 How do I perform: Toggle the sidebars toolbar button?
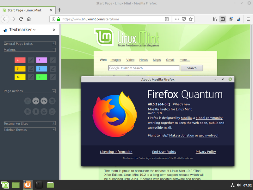tap(223, 19)
